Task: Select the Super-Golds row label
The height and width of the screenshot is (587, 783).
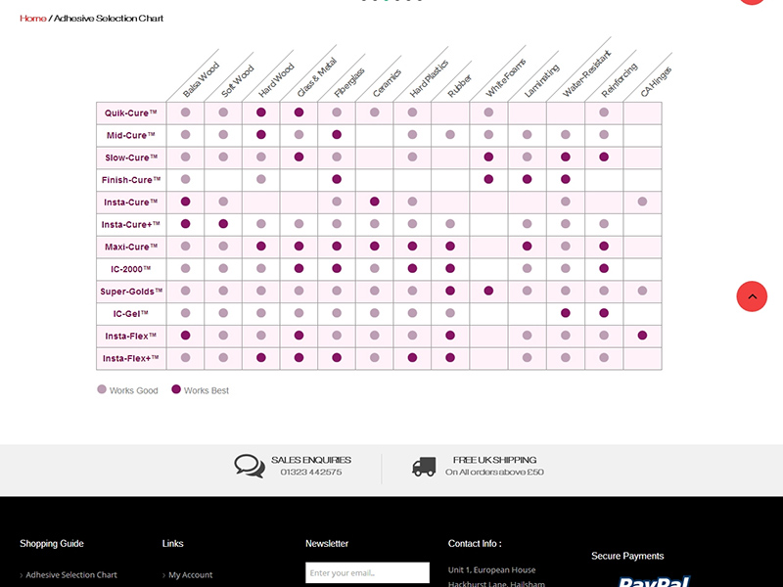Action: (131, 292)
